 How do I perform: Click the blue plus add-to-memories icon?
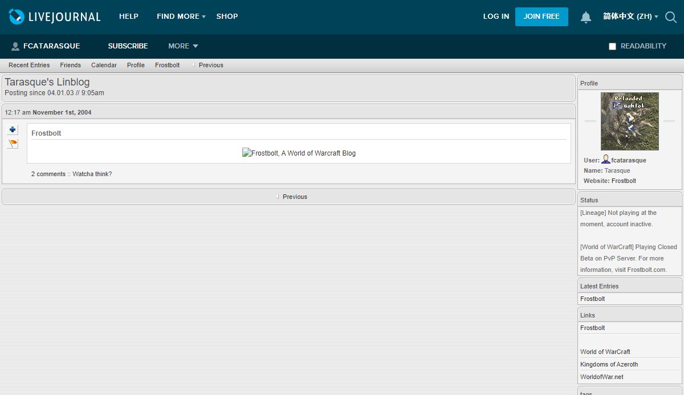point(13,129)
